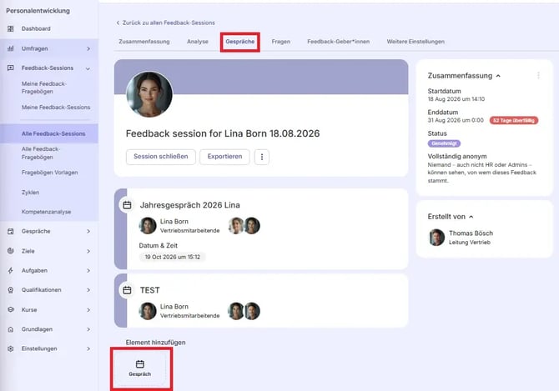Collapse the Zusammenfassung panel chevron

tap(498, 76)
